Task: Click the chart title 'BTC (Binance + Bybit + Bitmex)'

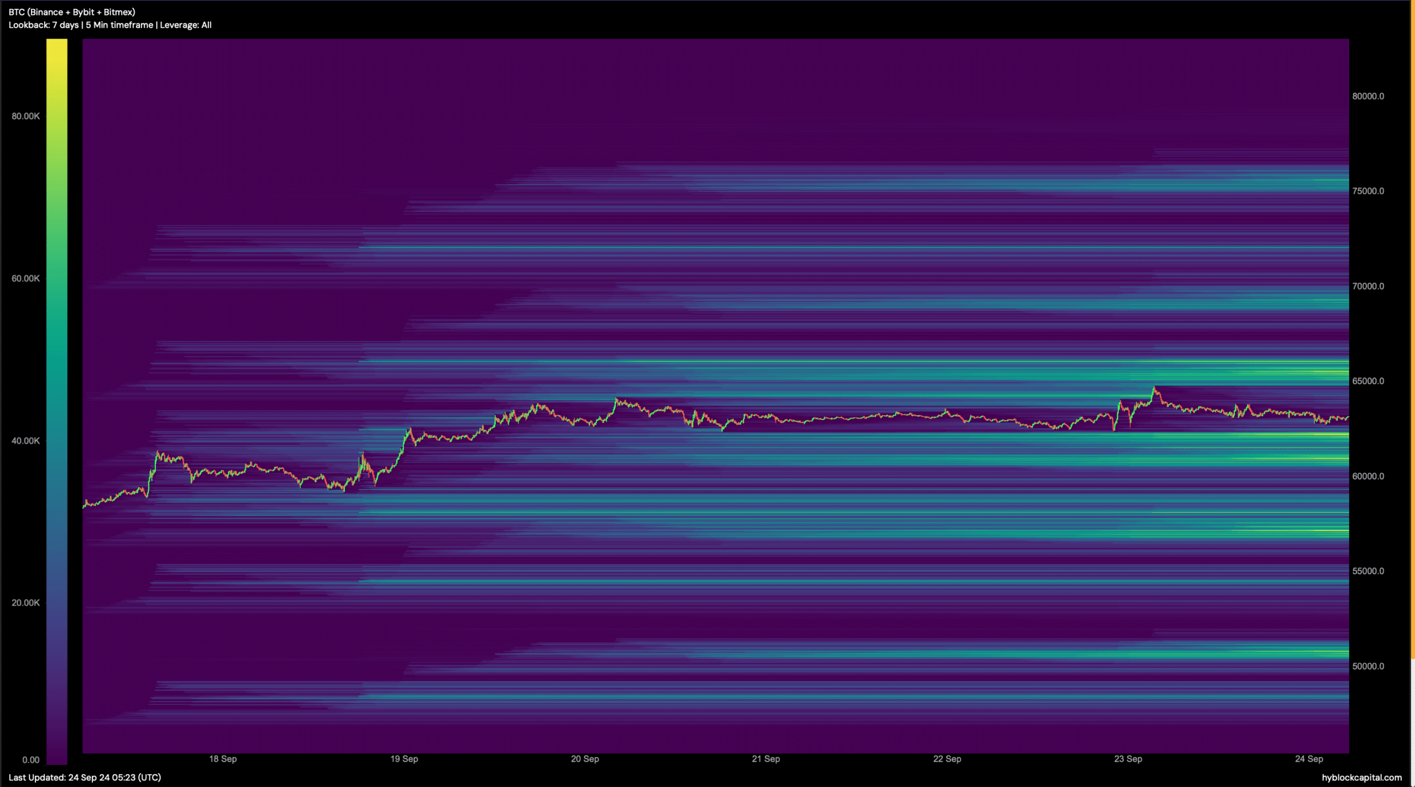Action: (x=72, y=12)
